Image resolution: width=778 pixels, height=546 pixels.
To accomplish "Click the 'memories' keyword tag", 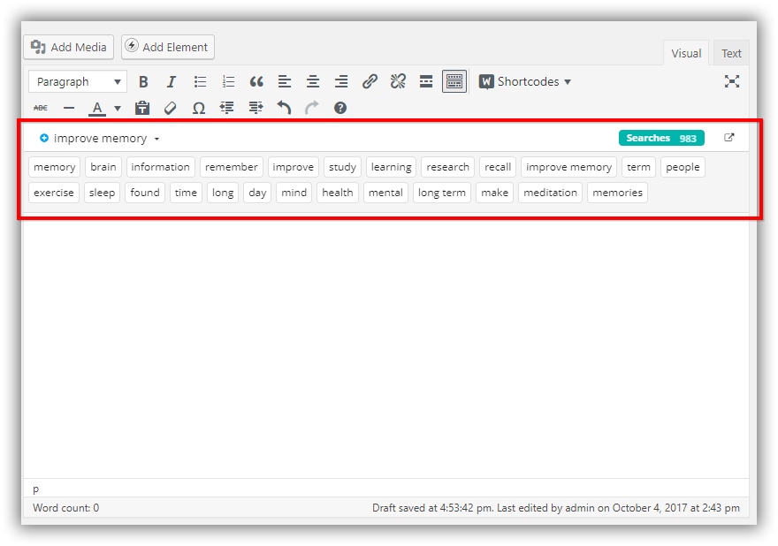I will (x=617, y=193).
